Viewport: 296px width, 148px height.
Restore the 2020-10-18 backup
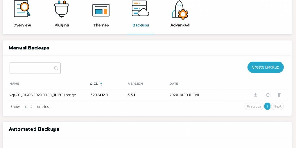point(267,95)
